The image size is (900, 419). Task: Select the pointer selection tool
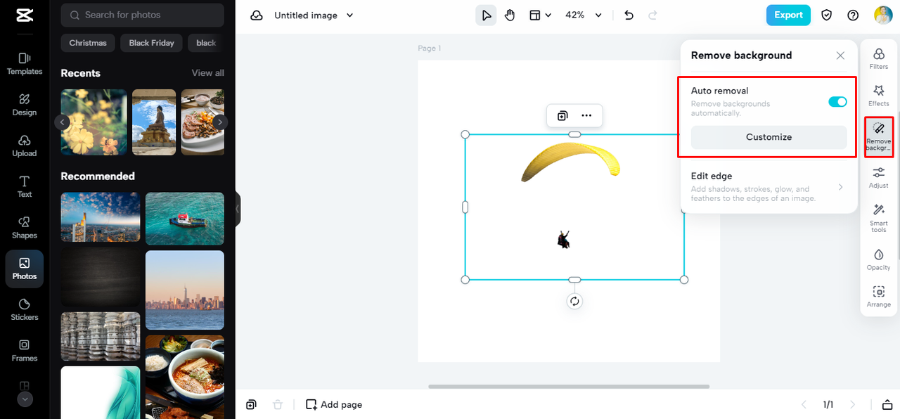coord(486,15)
